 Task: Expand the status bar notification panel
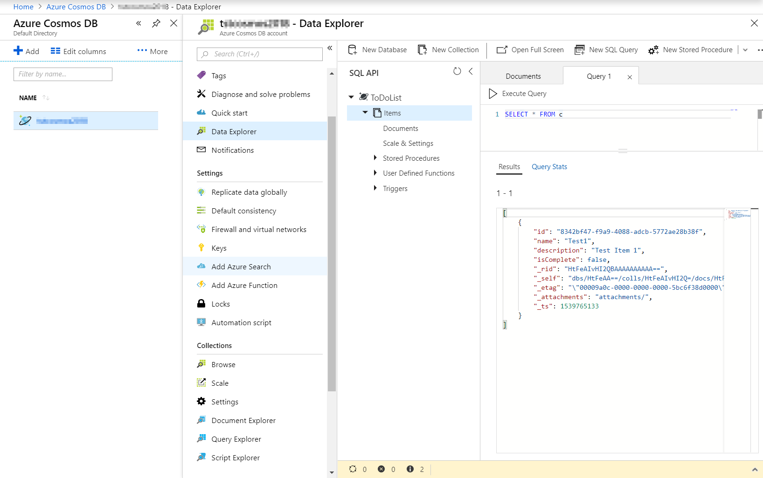[x=755, y=469]
